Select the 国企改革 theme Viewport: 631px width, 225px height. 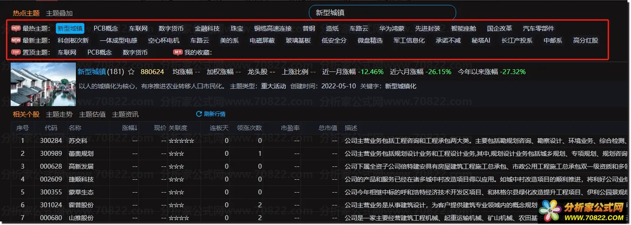(500, 28)
